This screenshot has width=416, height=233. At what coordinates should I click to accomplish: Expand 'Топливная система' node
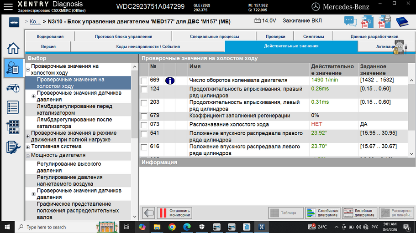click(x=27, y=147)
